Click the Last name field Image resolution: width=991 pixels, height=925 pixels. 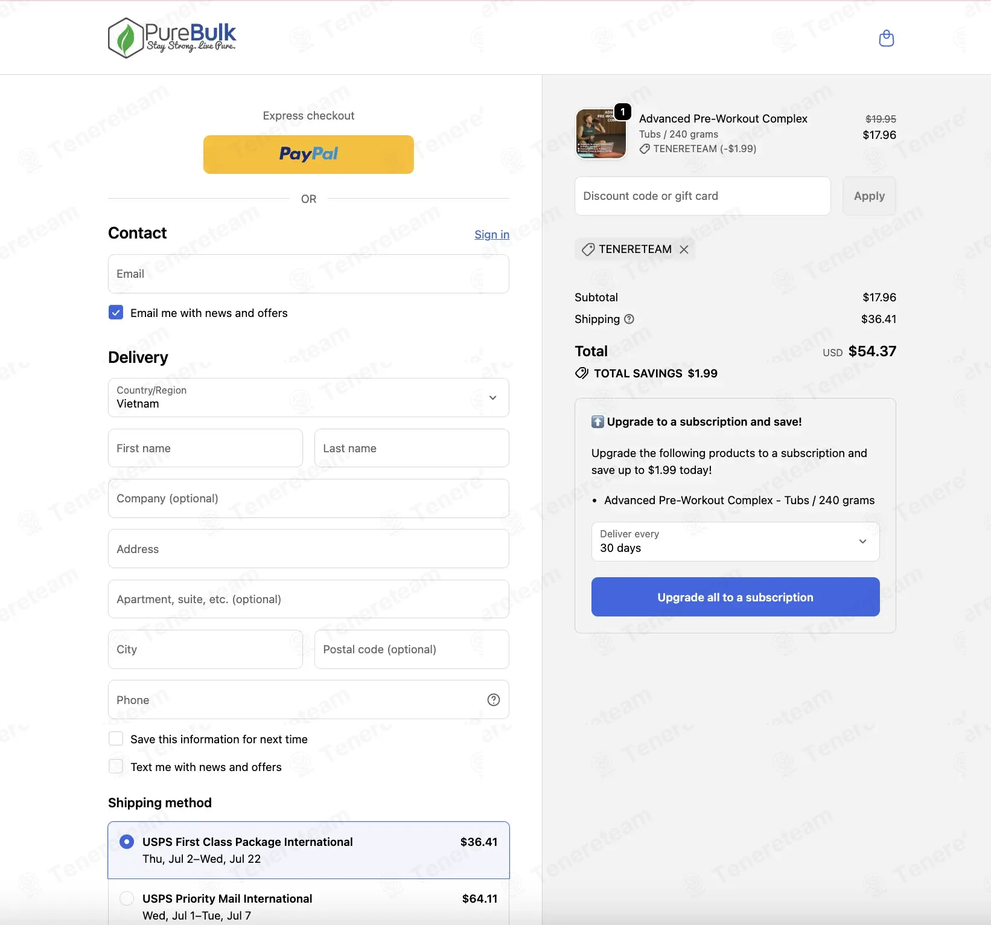[412, 448]
